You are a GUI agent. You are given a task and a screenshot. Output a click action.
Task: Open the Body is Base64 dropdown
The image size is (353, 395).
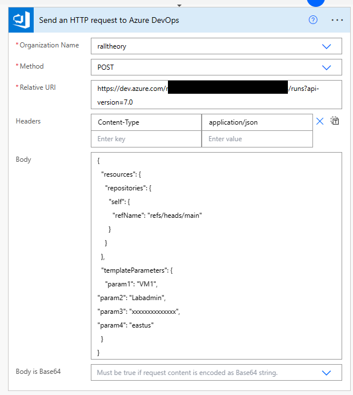(x=327, y=373)
